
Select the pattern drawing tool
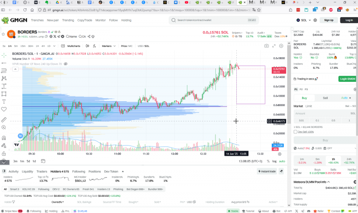[4, 79]
